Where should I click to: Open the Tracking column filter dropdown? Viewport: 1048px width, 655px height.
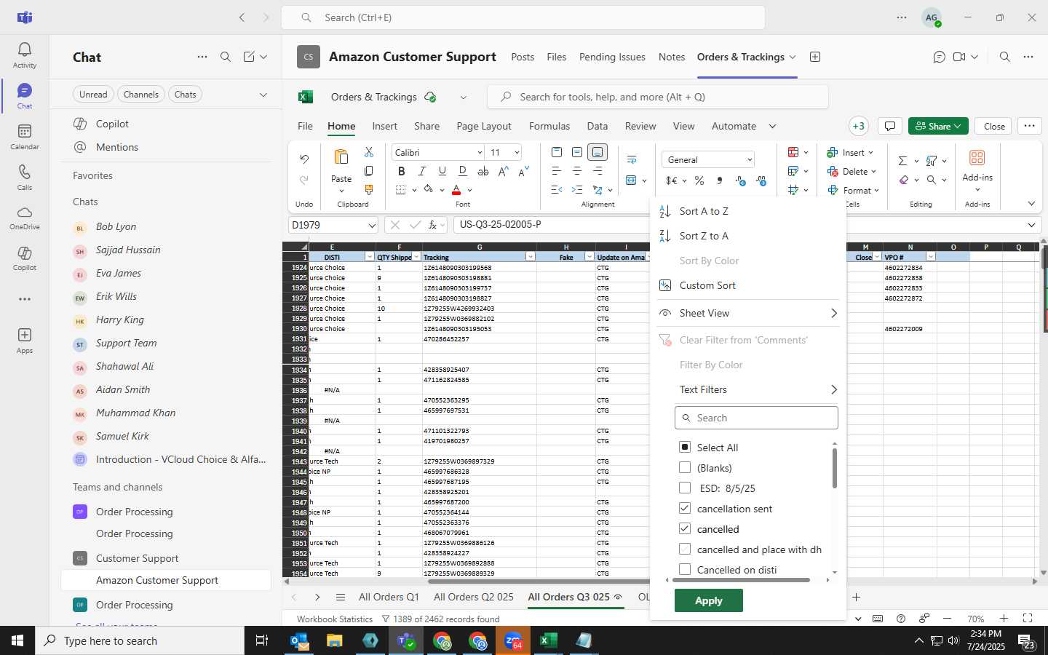(530, 257)
